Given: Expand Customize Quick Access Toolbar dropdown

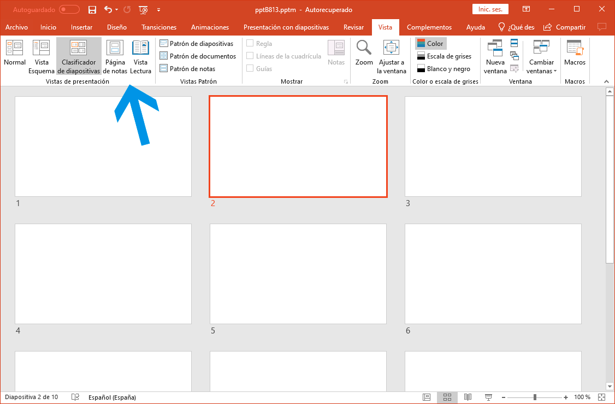Looking at the screenshot, I should coord(158,10).
